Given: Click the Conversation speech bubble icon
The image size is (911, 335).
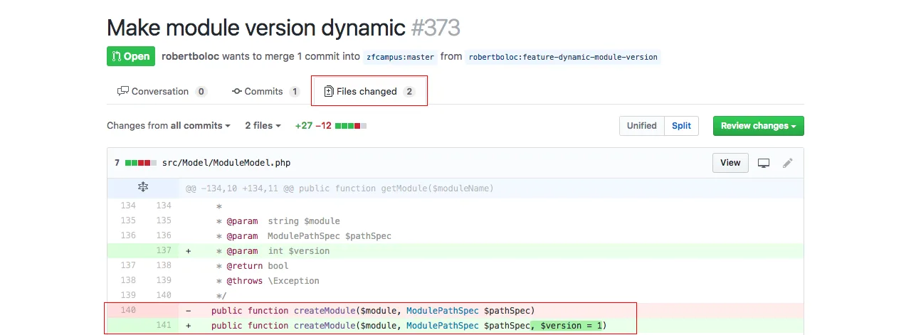Looking at the screenshot, I should click(x=123, y=91).
